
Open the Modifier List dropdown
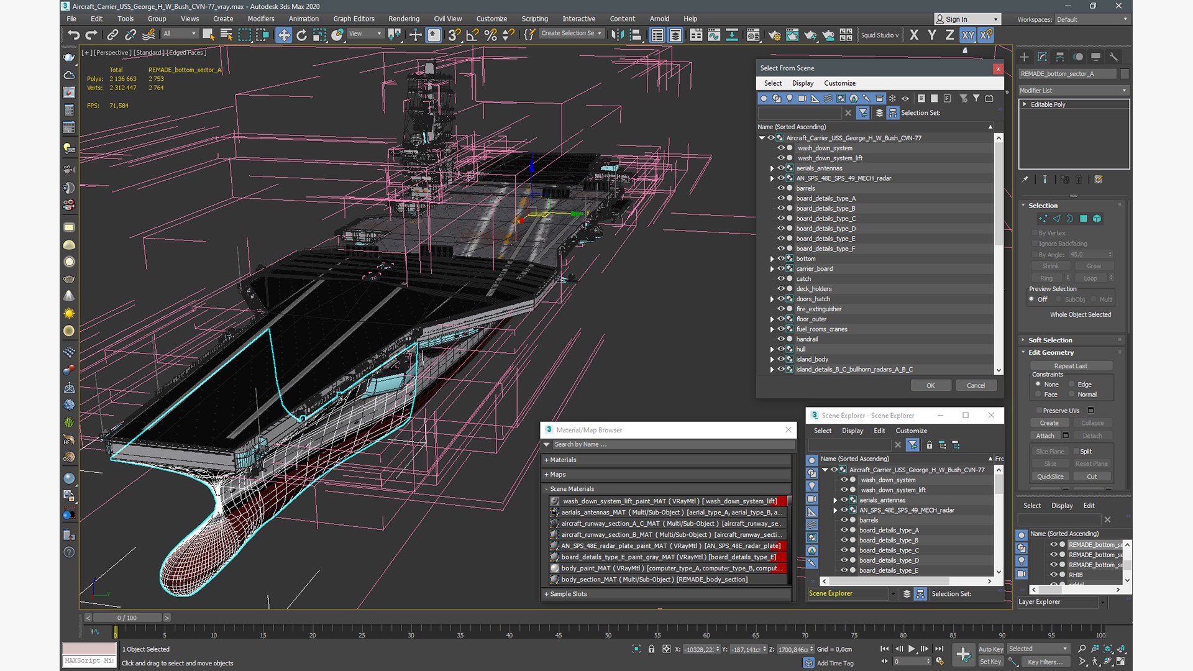(1073, 91)
